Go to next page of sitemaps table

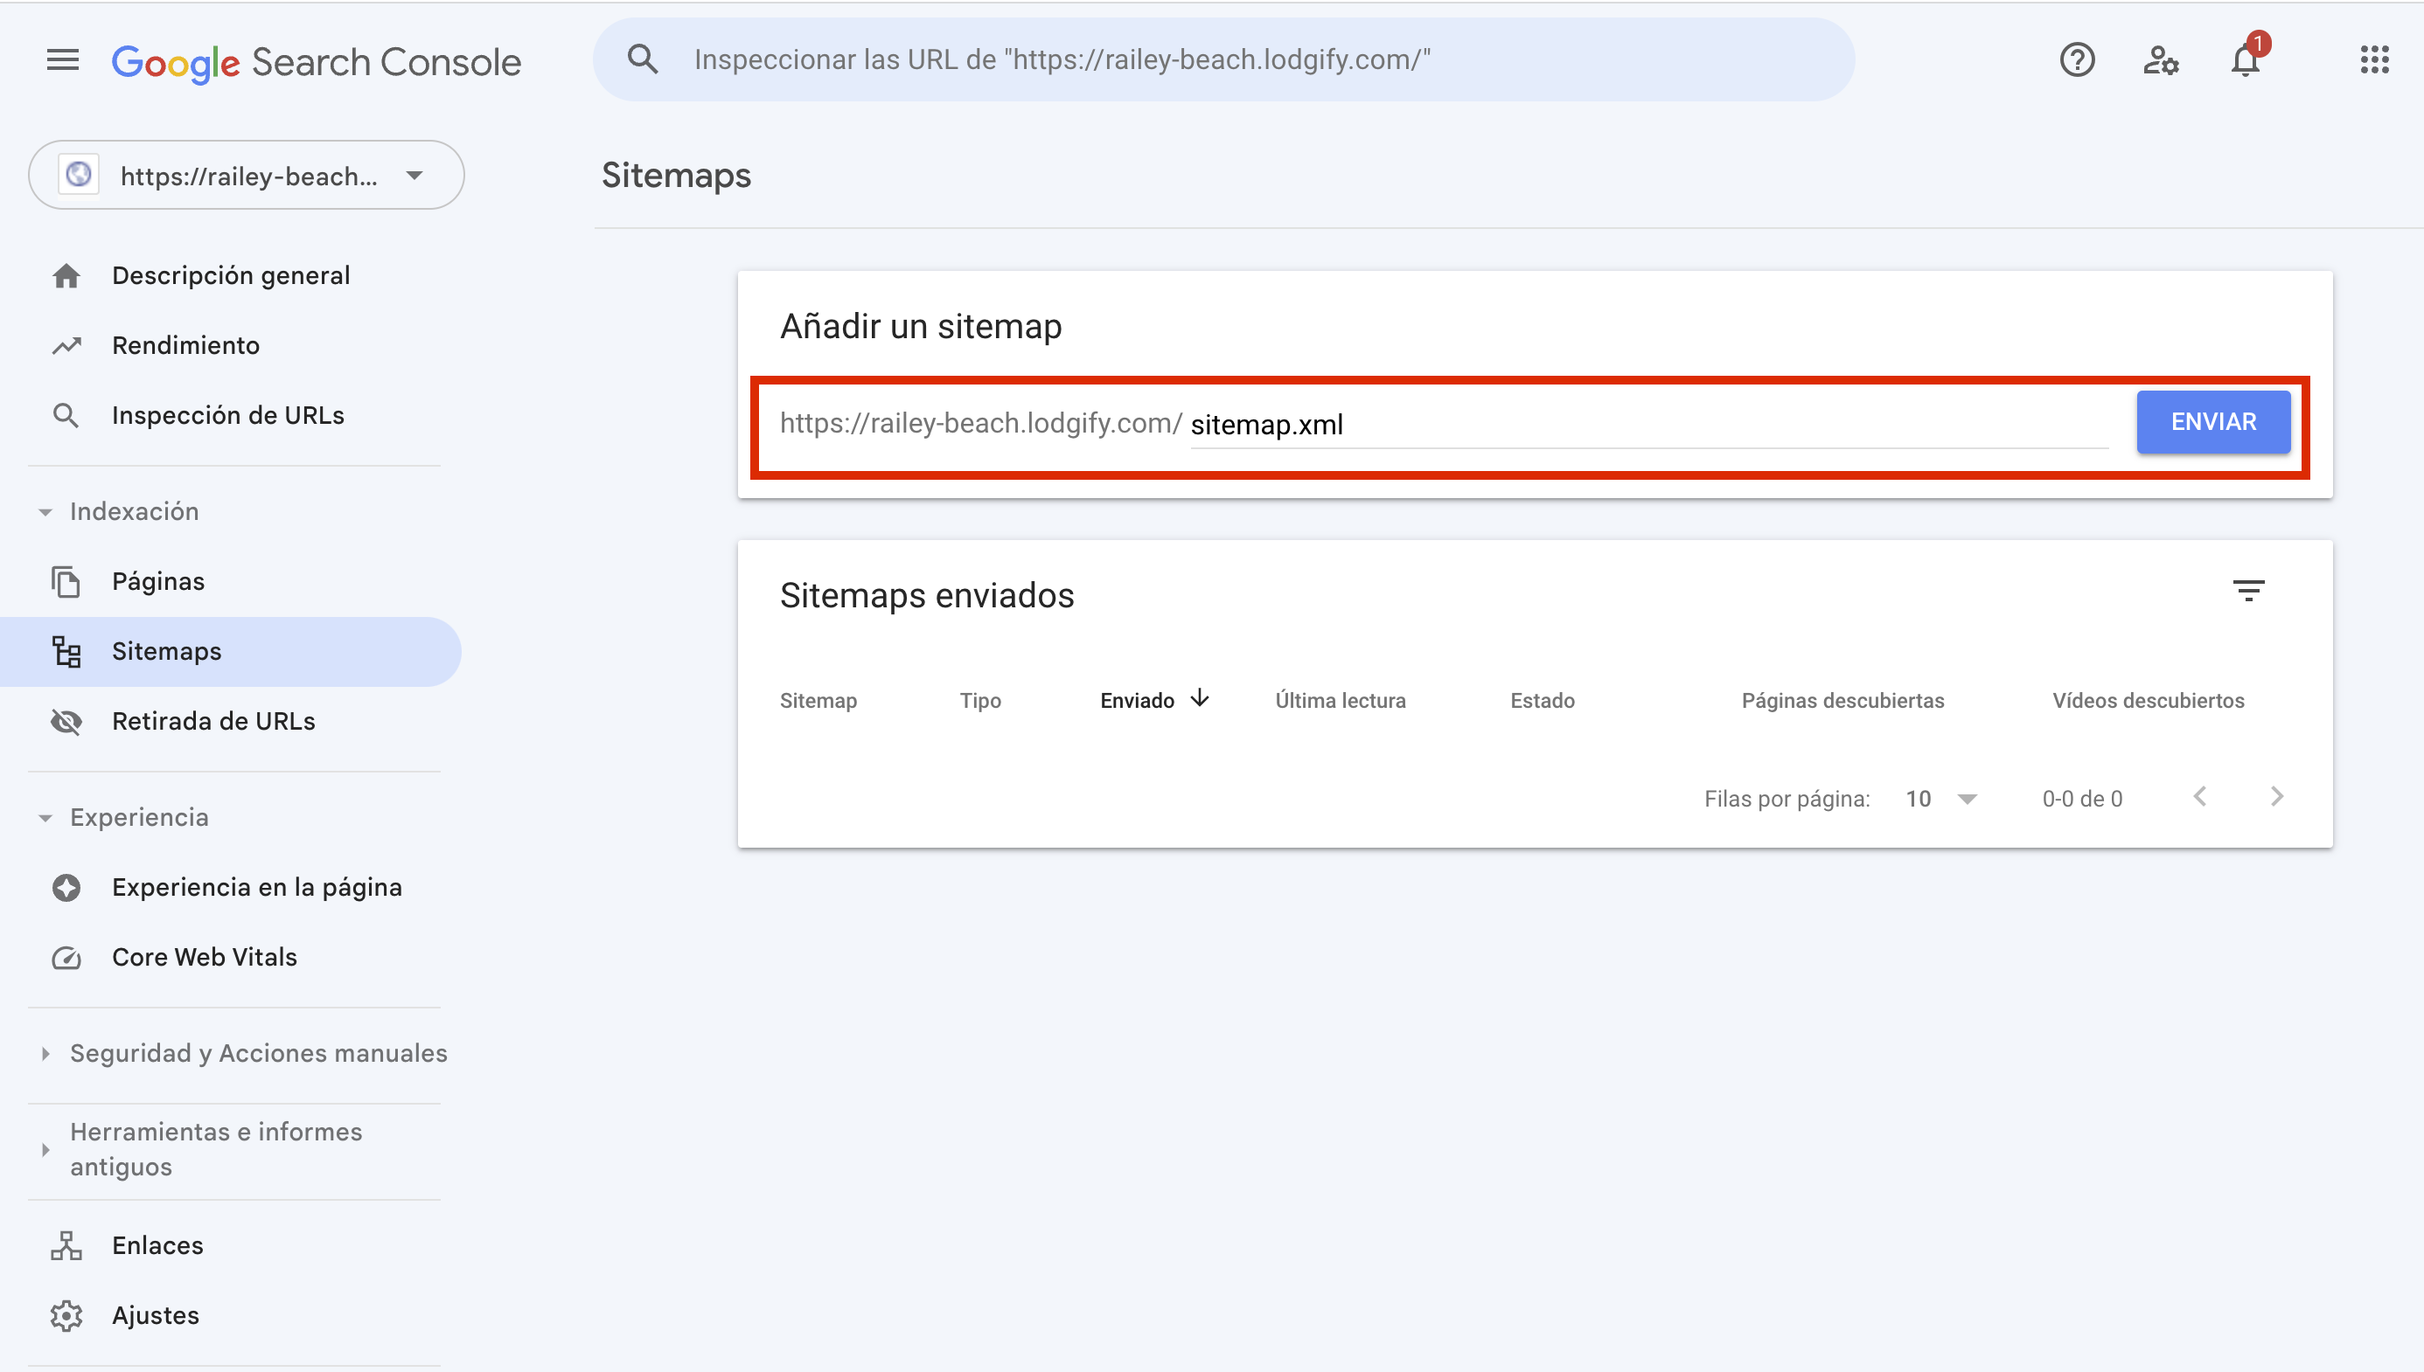pyautogui.click(x=2277, y=797)
